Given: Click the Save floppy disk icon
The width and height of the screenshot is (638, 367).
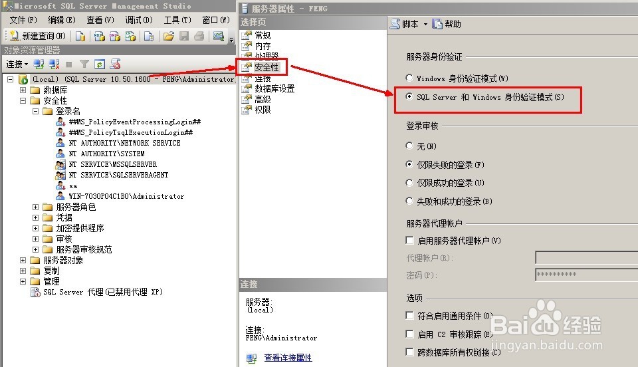Looking at the screenshot, I should tap(184, 36).
